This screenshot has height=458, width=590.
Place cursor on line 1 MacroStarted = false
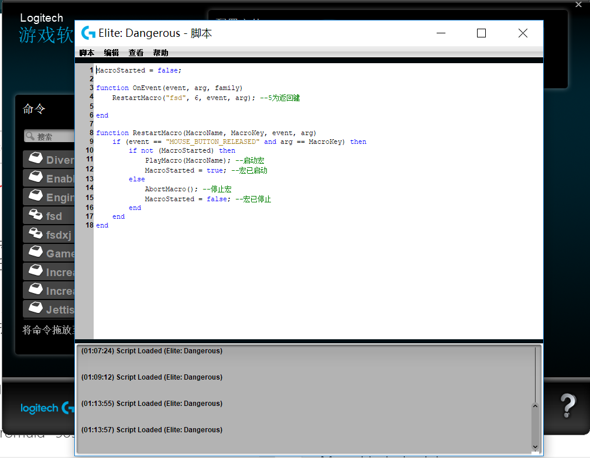coord(139,70)
